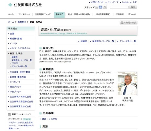Click the Sumitomo Corporation logo
Viewport: 151px width, 131px height.
(25, 5)
